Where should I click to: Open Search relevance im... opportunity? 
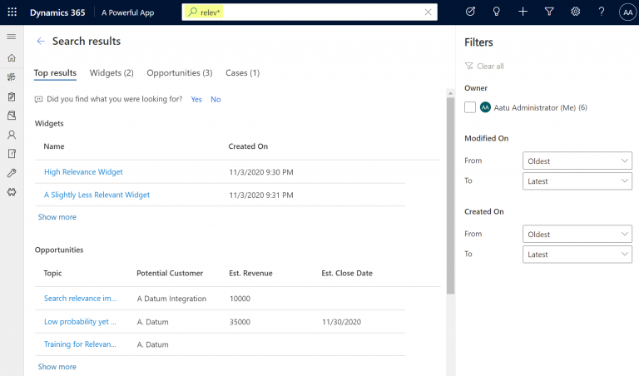80,298
